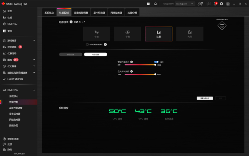Open the 主页 home item in sidebar
249x156 pixels.
point(10,11)
